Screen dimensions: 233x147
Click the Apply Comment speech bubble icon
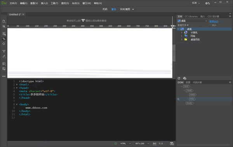point(4,64)
